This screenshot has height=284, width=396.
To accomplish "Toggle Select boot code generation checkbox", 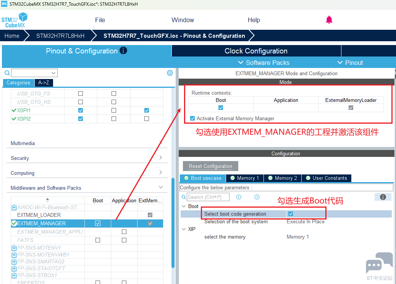I will (291, 214).
